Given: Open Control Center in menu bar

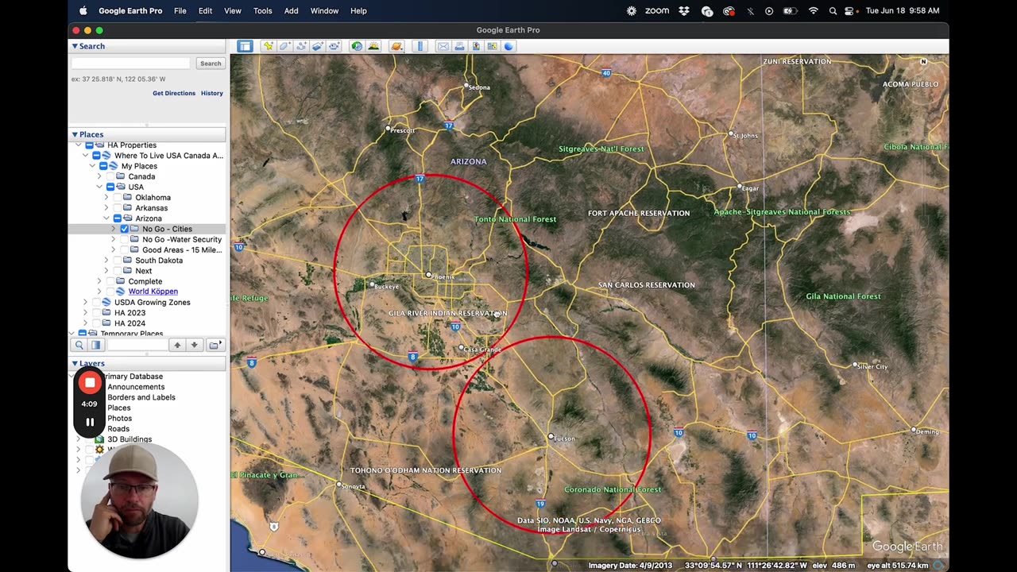Looking at the screenshot, I should 849,11.
